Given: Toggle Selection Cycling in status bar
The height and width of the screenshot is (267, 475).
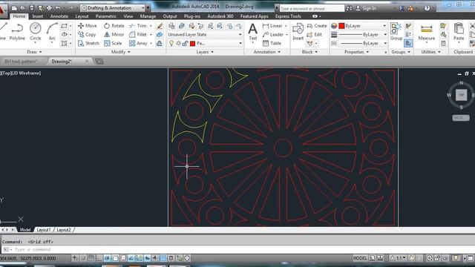Looking at the screenshot, I should [x=180, y=258].
